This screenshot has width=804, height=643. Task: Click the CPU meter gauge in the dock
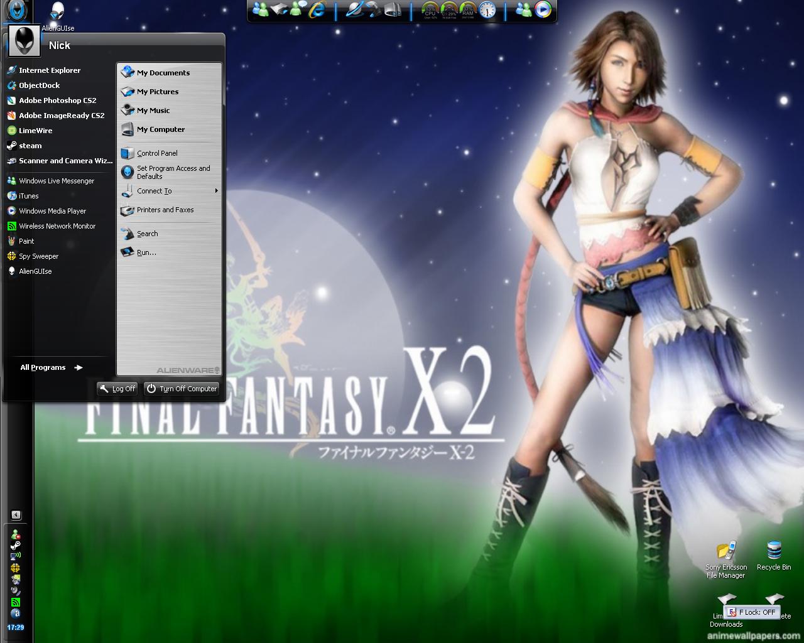[x=430, y=10]
